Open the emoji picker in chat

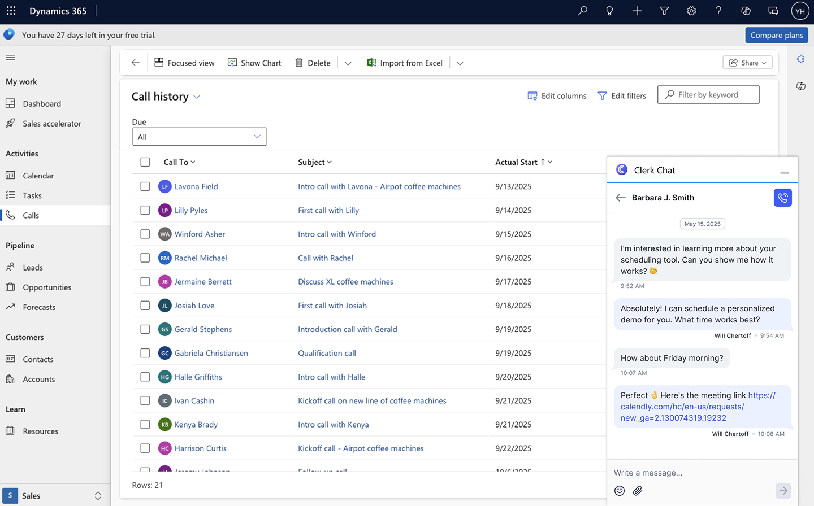tap(620, 491)
